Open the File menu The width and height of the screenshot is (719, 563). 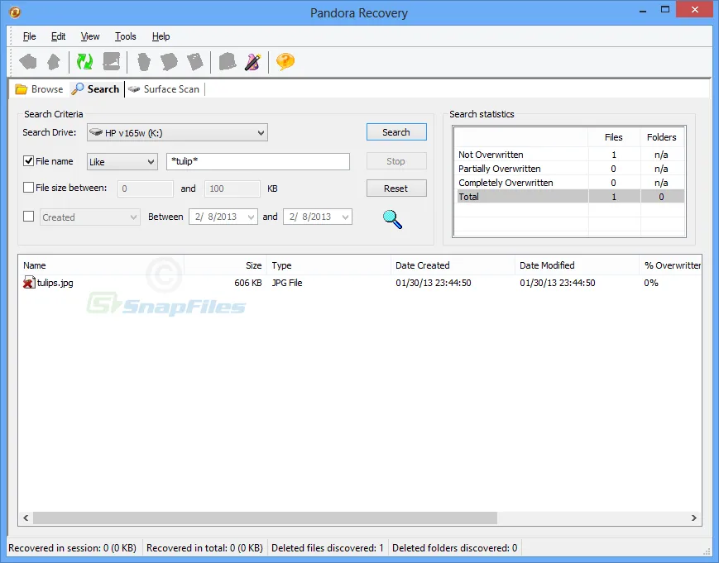pyautogui.click(x=29, y=36)
